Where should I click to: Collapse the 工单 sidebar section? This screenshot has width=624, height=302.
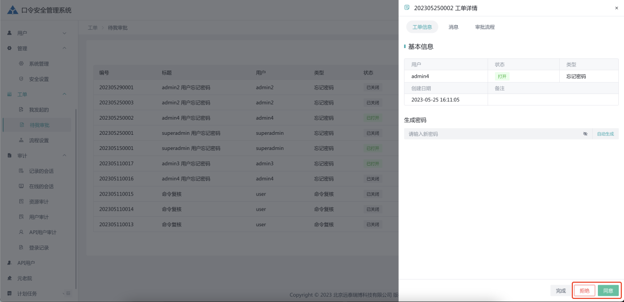64,95
